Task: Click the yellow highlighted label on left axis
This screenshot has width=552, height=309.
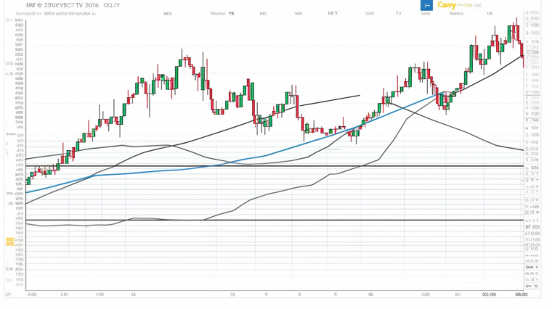Action: (10, 241)
